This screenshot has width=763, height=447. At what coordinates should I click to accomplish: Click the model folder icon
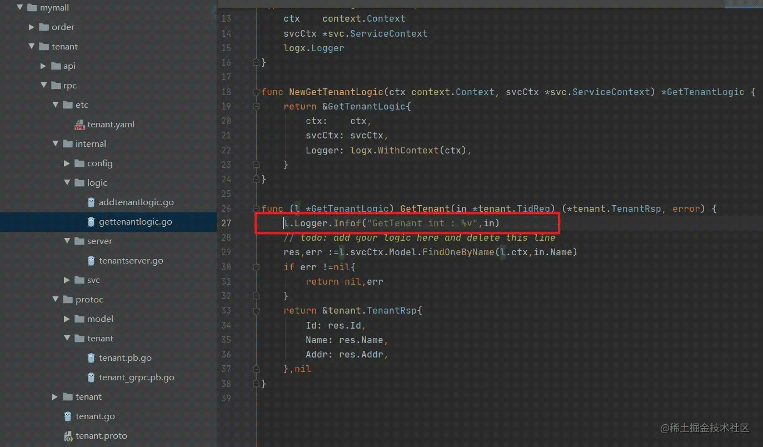(x=79, y=319)
